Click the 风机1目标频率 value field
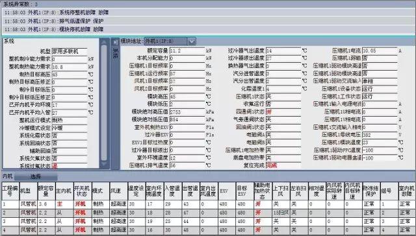Viewport: 416px width, 236px height. coord(187,81)
